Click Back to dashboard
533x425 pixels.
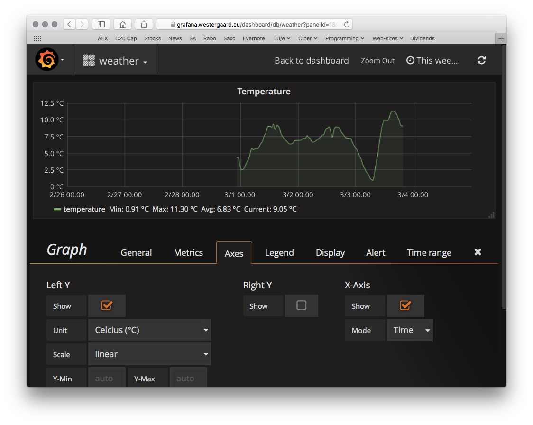(x=312, y=61)
